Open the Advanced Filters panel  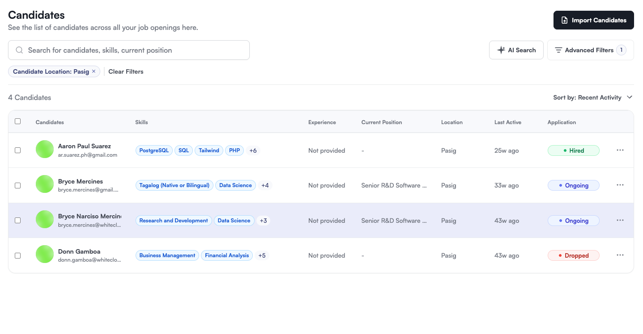point(590,50)
